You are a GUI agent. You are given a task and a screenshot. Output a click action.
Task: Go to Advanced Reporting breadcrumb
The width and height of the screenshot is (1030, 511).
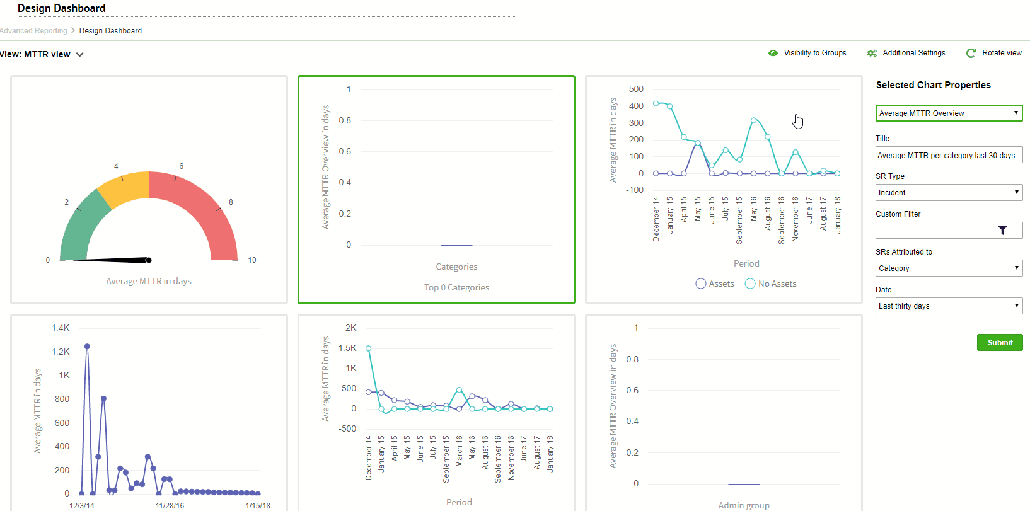[x=34, y=31]
